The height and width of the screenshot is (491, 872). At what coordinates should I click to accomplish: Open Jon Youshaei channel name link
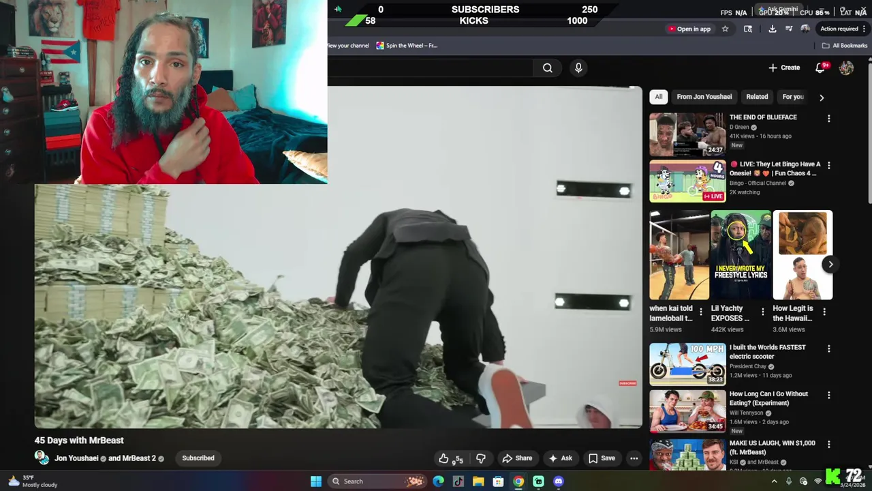[x=76, y=458]
